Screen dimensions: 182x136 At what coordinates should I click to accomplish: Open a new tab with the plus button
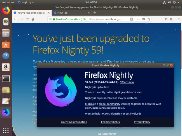pos(95,13)
